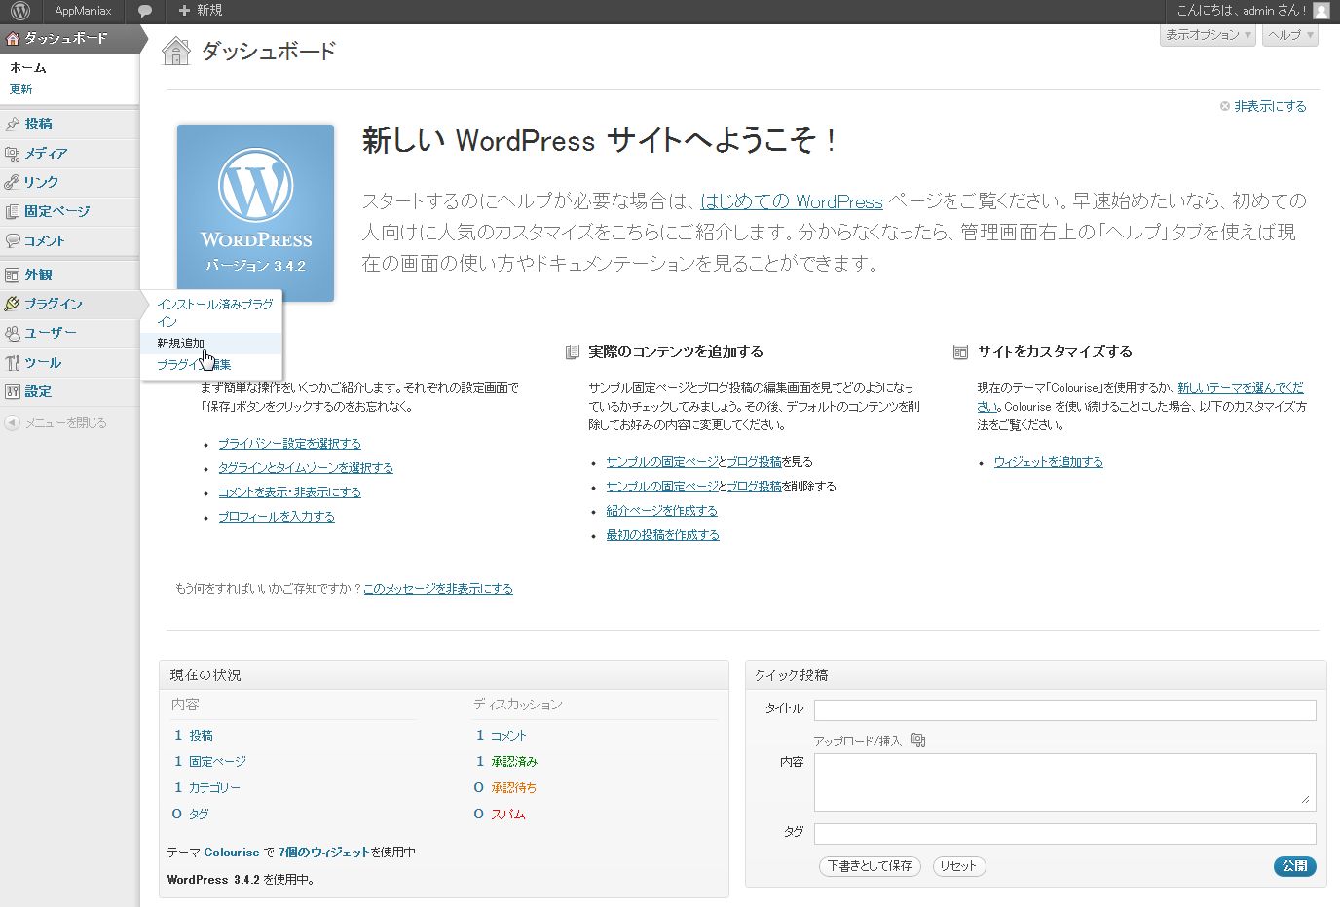
Task: Collapse the sidebar with メニューを閉じる
Action: pos(56,423)
